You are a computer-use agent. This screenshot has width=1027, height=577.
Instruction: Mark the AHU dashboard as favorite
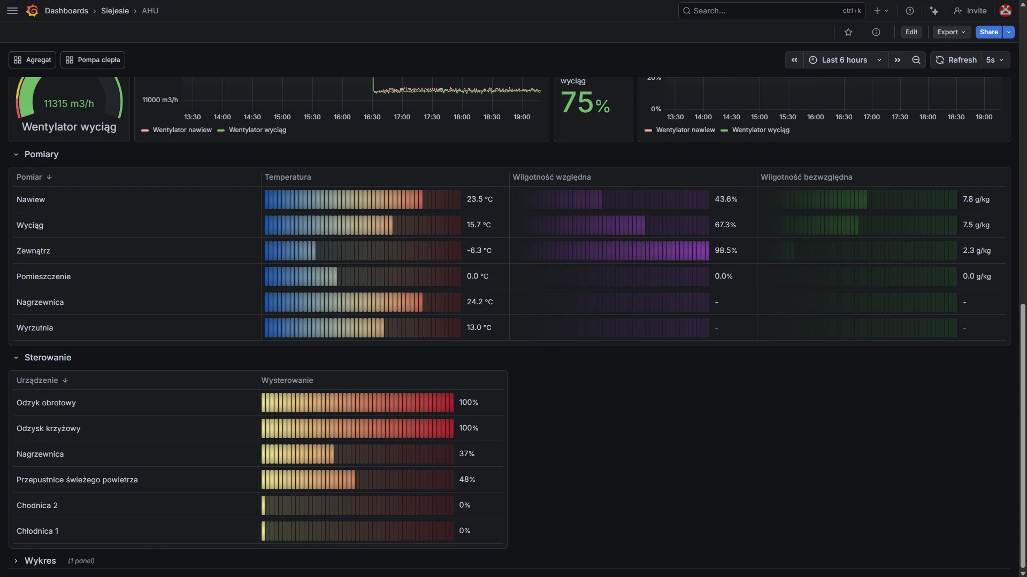pos(848,32)
